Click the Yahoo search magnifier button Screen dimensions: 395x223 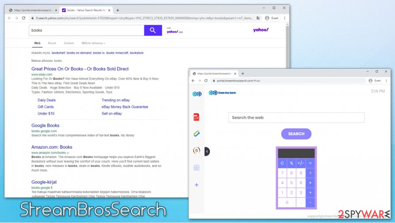click(x=153, y=30)
